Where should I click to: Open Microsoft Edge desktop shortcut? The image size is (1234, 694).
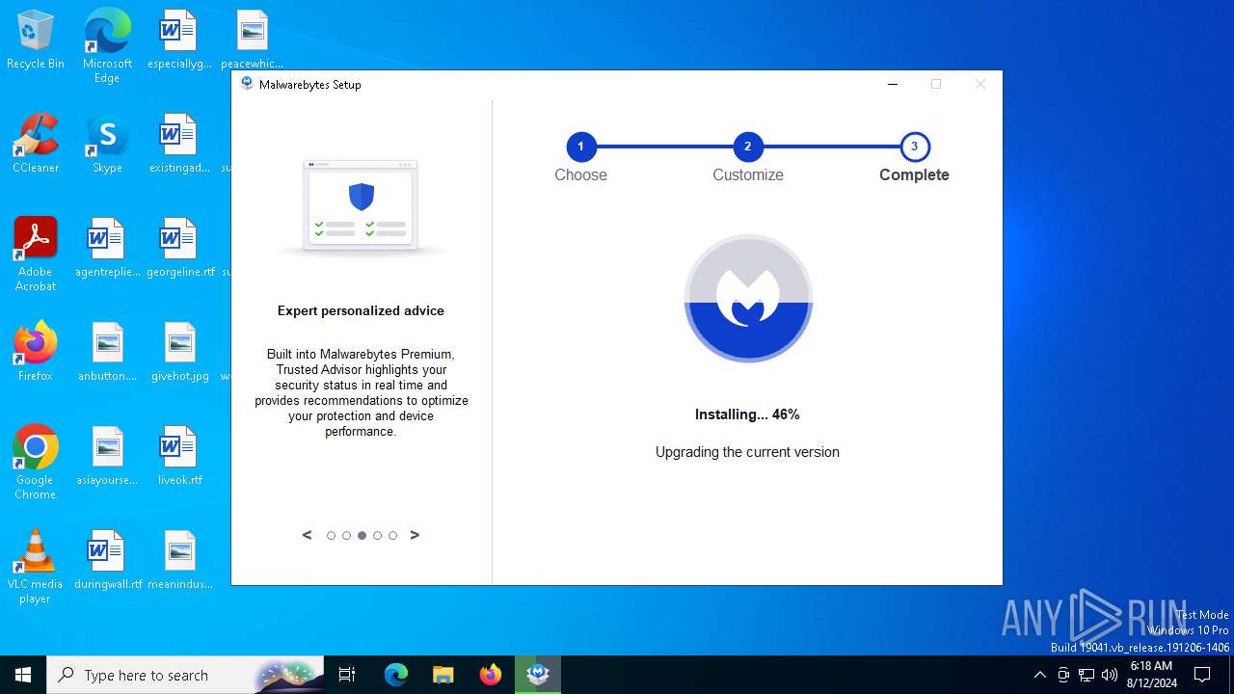[107, 46]
